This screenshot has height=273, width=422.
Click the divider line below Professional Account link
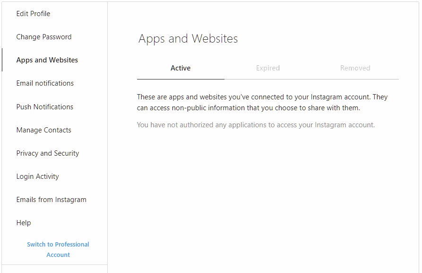55,264
